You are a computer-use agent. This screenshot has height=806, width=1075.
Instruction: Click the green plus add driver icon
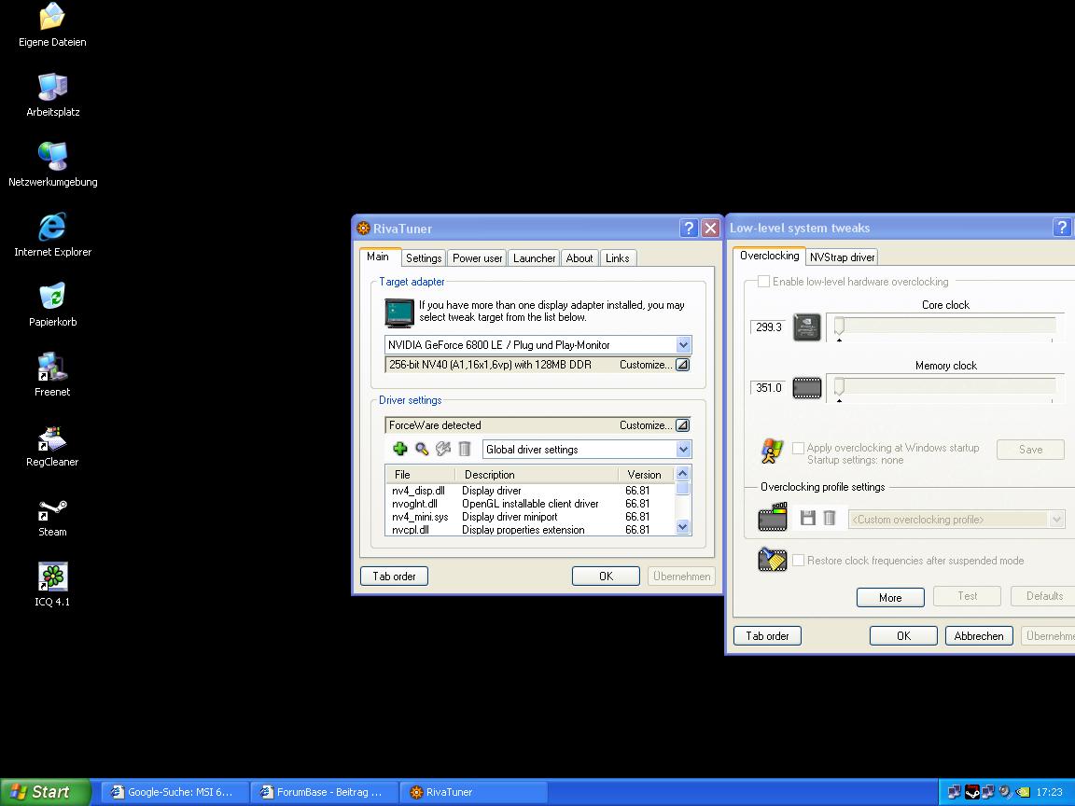pos(400,449)
